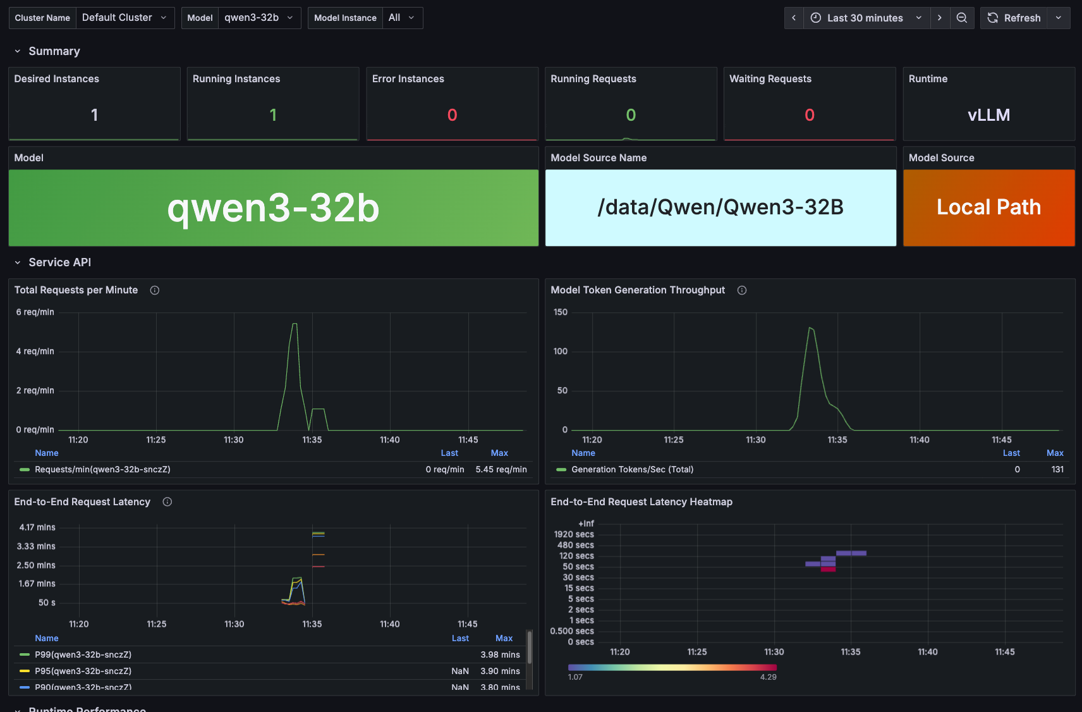Click the latency legend scrollbar
This screenshot has height=712, width=1082.
pyautogui.click(x=530, y=648)
